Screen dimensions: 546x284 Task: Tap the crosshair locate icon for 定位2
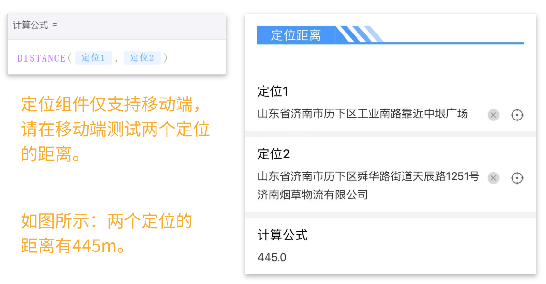[517, 178]
